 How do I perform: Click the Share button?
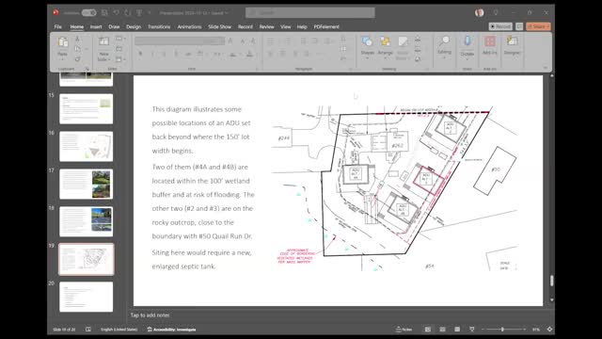(538, 26)
